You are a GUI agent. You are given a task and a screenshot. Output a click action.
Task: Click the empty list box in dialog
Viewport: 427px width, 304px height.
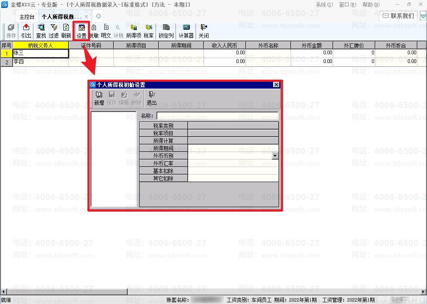click(x=113, y=159)
